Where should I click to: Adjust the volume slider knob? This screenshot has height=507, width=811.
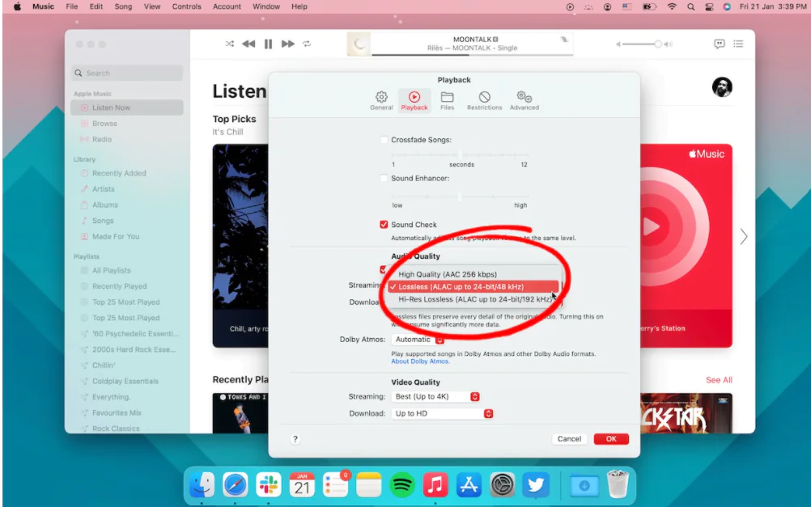(657, 44)
